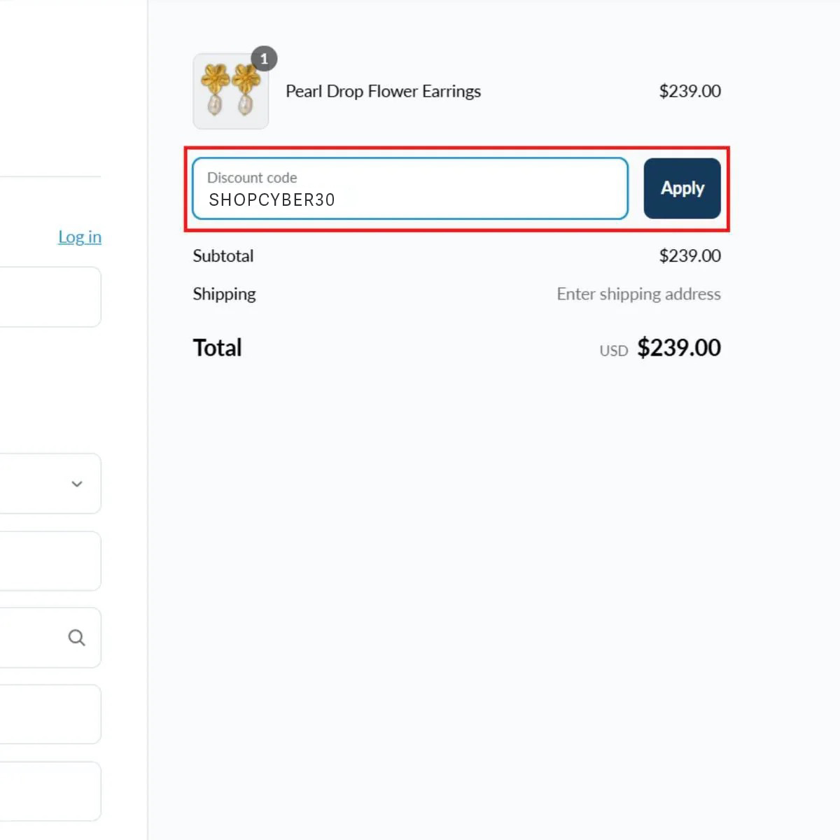The height and width of the screenshot is (840, 840).
Task: Click the magnifier search icon
Action: (x=76, y=638)
